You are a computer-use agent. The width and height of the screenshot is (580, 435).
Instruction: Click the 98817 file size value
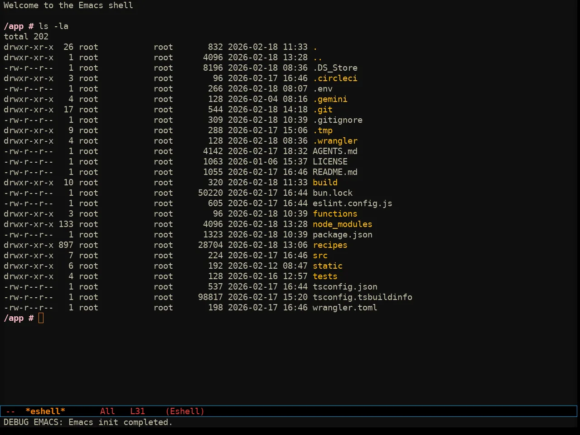click(211, 297)
